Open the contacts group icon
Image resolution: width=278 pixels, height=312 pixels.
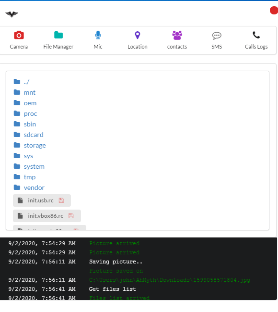pos(177,35)
